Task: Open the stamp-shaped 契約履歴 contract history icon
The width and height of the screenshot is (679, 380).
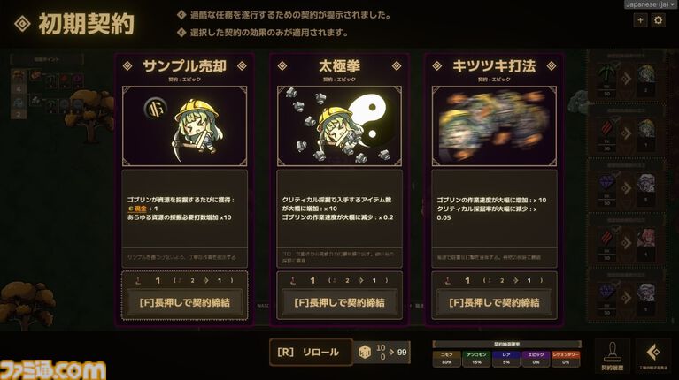Action: (613, 355)
